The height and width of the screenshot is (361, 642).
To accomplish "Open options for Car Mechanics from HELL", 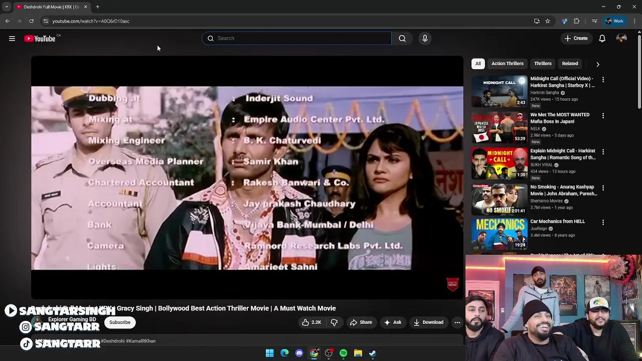I will click(x=603, y=222).
